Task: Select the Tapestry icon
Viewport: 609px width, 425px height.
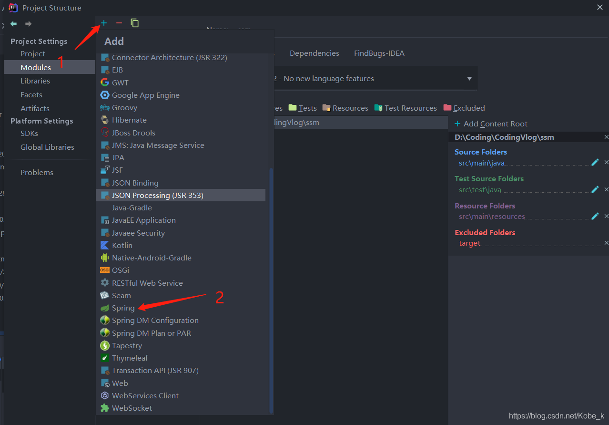Action: (x=105, y=345)
